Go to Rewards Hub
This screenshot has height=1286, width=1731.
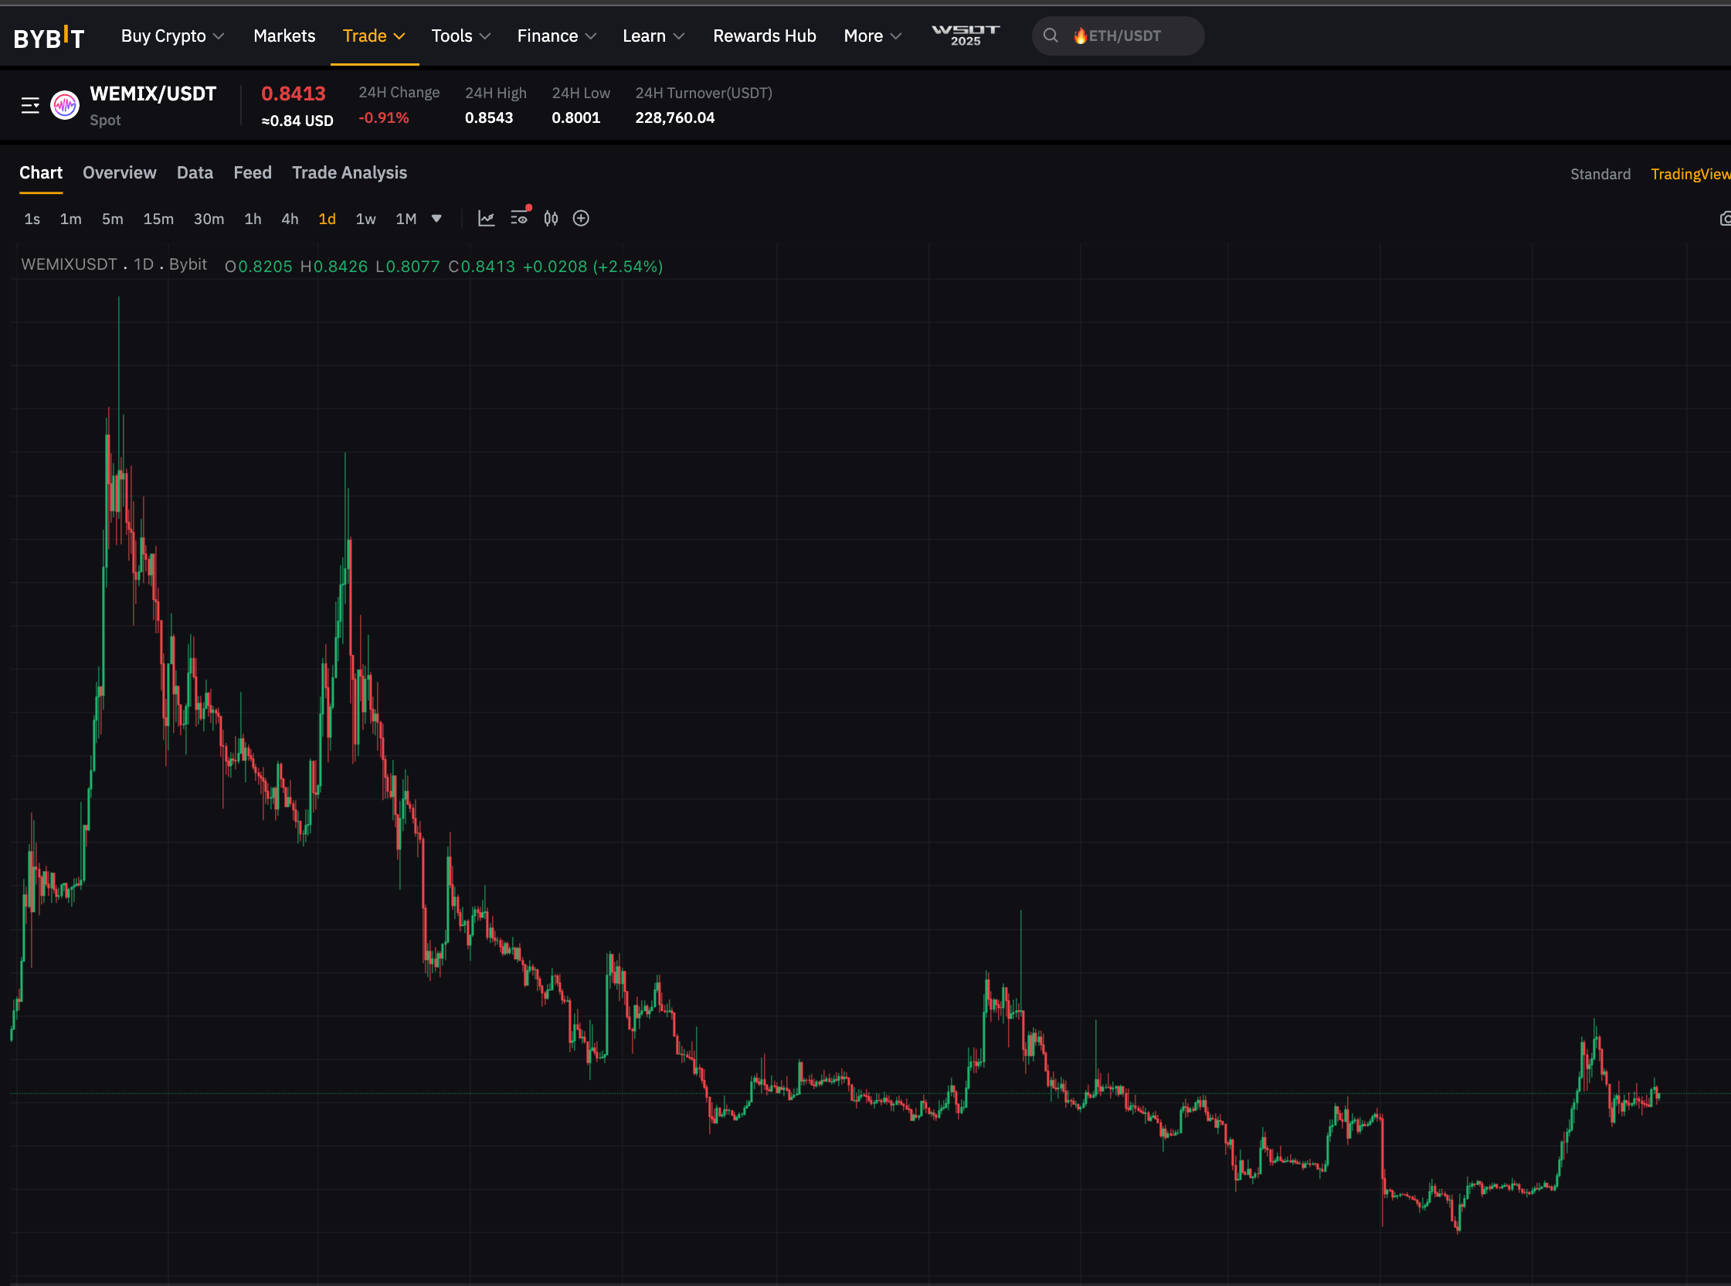click(x=764, y=36)
